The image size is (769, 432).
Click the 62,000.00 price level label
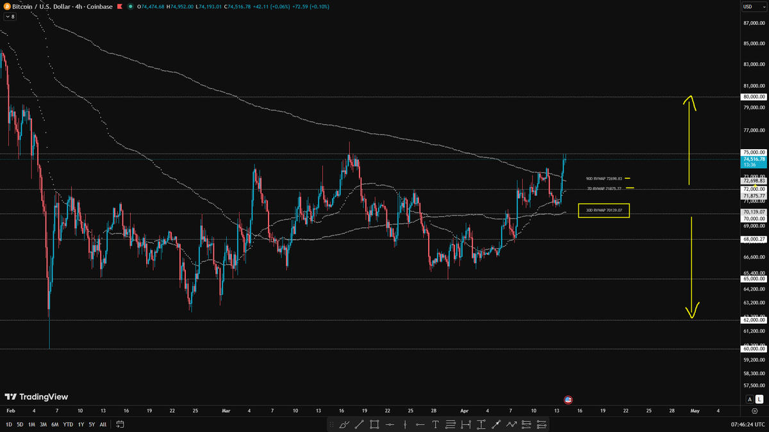[754, 319]
